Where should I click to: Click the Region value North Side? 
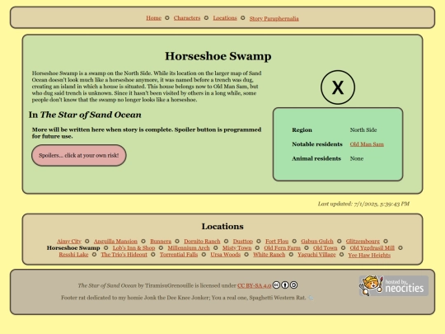pos(363,129)
